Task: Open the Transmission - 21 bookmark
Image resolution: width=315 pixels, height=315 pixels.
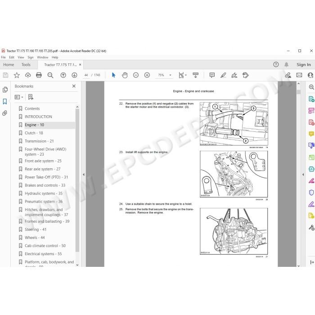Action: click(39, 141)
